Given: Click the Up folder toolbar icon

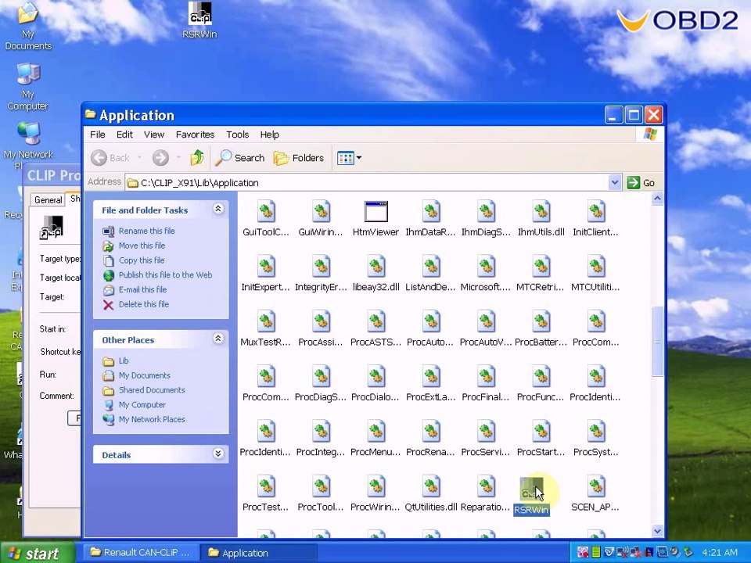Looking at the screenshot, I should (197, 157).
